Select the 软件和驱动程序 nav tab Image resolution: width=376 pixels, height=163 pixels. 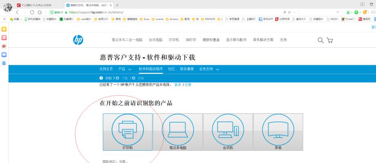point(151,69)
